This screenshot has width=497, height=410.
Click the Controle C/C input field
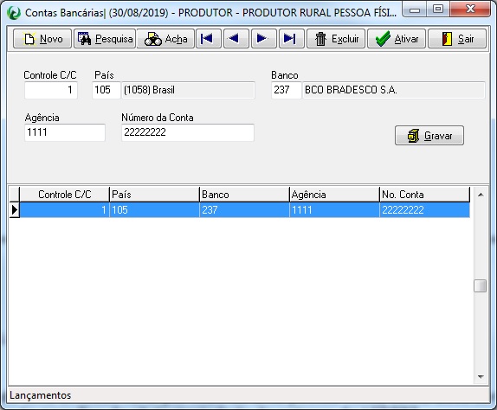point(51,90)
